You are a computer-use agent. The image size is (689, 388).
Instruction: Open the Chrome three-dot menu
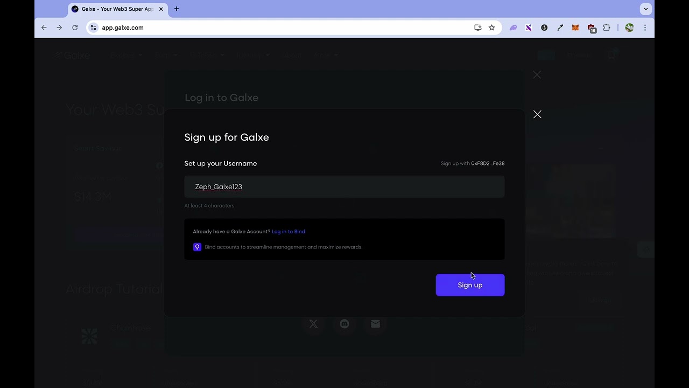[645, 27]
